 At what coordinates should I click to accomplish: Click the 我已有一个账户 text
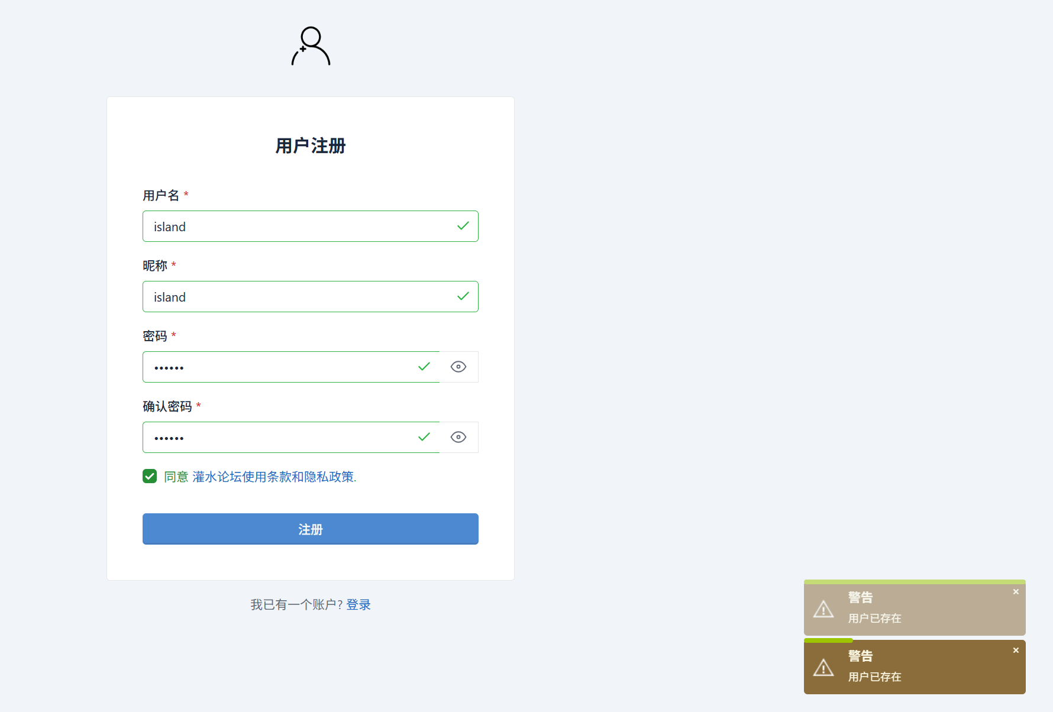tap(296, 604)
